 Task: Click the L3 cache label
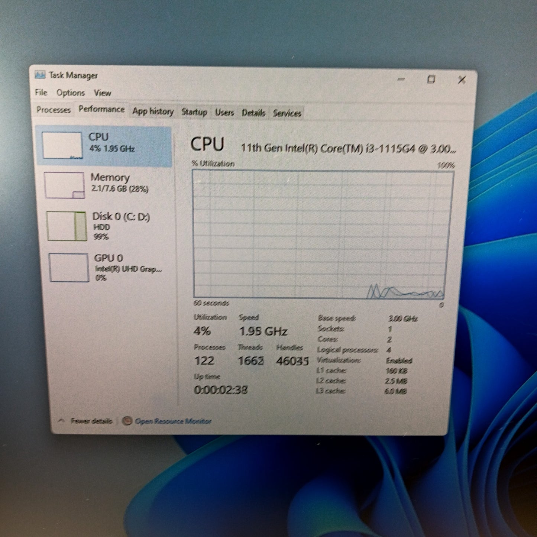330,391
